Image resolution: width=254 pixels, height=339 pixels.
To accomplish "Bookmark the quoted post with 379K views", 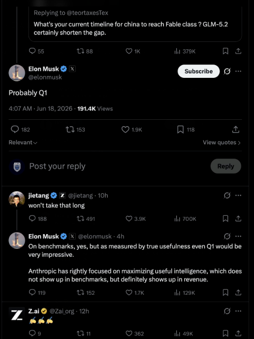I will pyautogui.click(x=225, y=51).
